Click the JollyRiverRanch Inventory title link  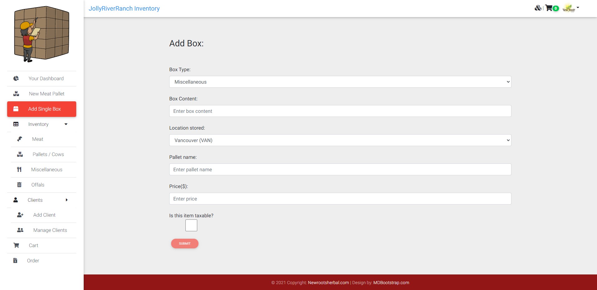(124, 8)
